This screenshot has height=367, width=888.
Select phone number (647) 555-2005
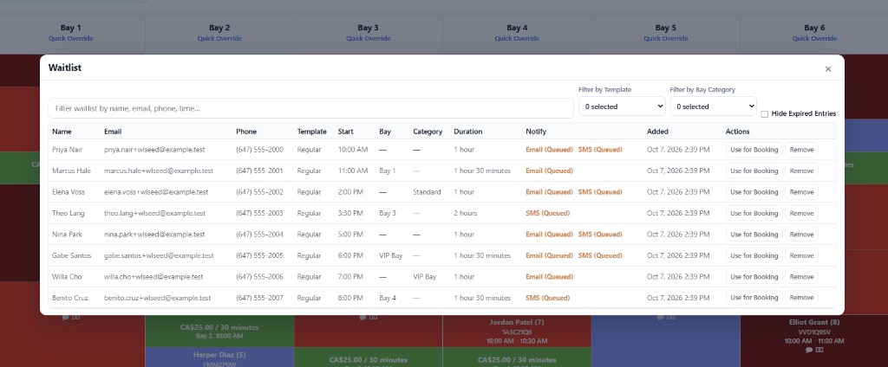click(259, 255)
